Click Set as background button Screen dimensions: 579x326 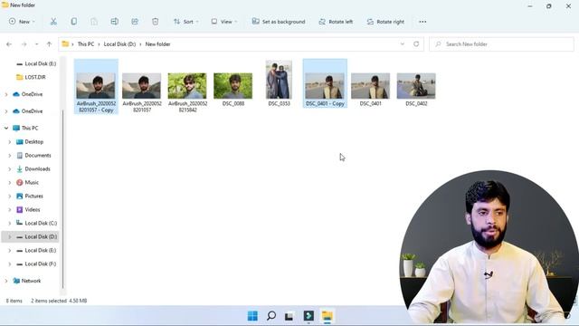point(279,22)
